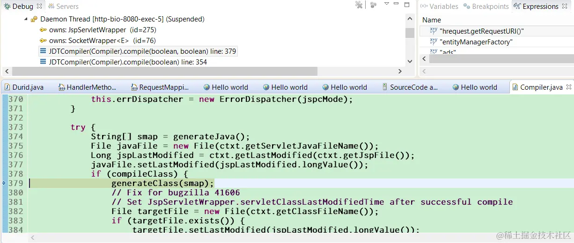Click the try keyword on line 373

(x=78, y=127)
